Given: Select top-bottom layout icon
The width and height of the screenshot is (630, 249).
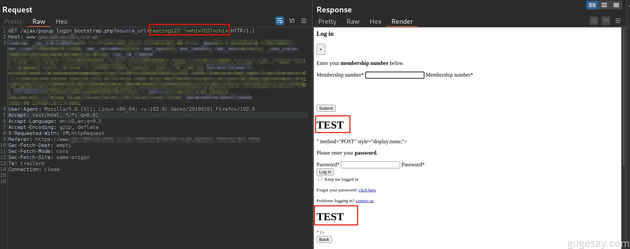Looking at the screenshot, I should [x=604, y=5].
